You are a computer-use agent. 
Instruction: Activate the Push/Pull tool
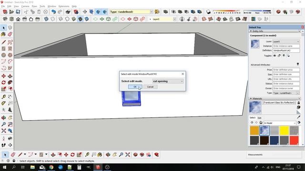point(10,76)
